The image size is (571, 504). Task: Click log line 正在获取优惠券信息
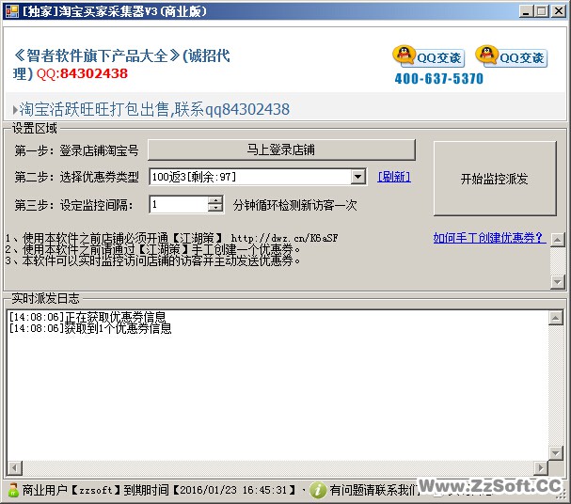87,317
